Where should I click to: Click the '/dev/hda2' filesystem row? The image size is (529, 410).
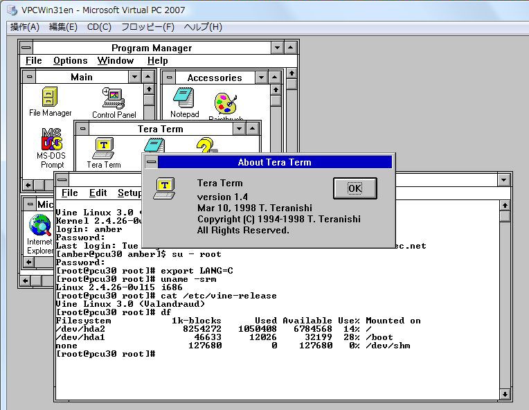click(214, 329)
